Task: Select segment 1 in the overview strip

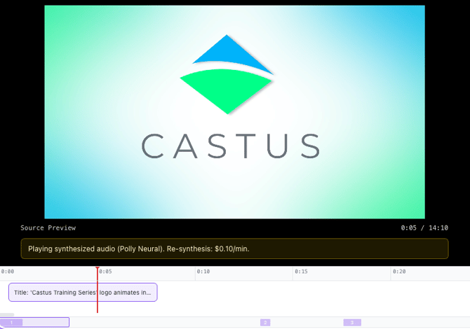Action: [x=11, y=323]
